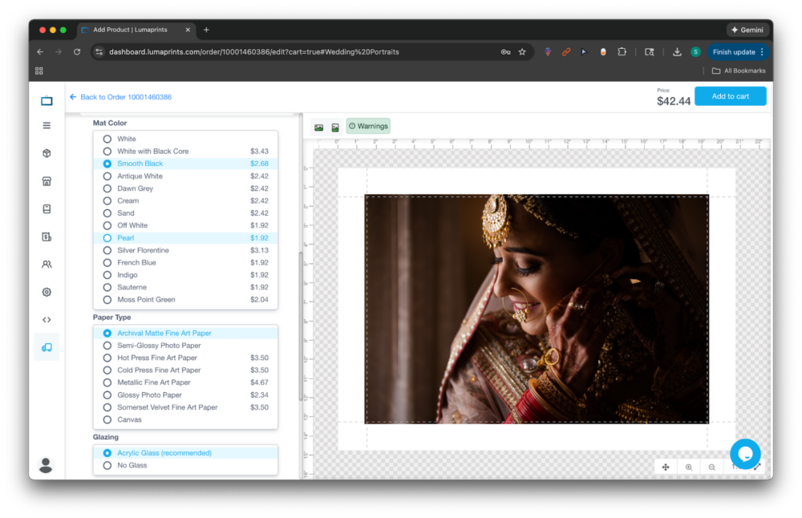Open a new browser tab

tap(206, 30)
